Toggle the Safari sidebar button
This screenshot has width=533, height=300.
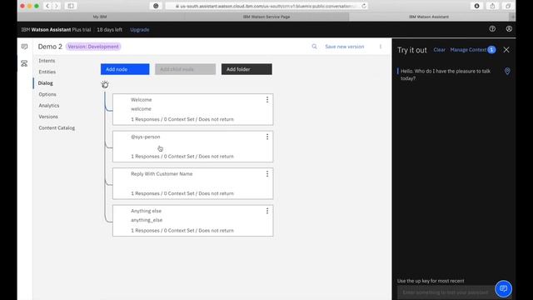click(71, 6)
